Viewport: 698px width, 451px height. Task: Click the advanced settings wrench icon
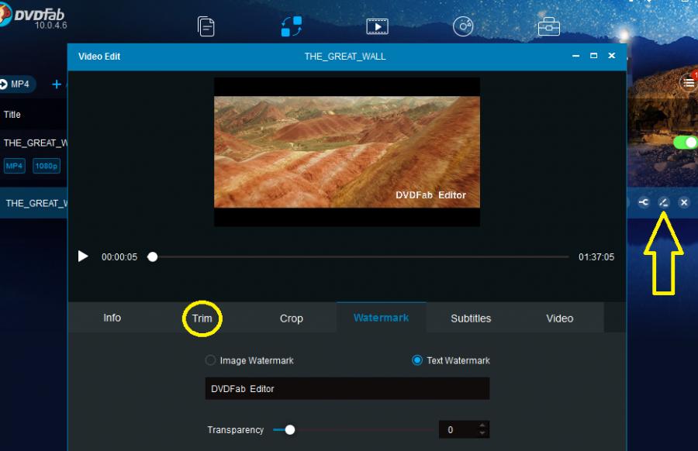coord(644,202)
